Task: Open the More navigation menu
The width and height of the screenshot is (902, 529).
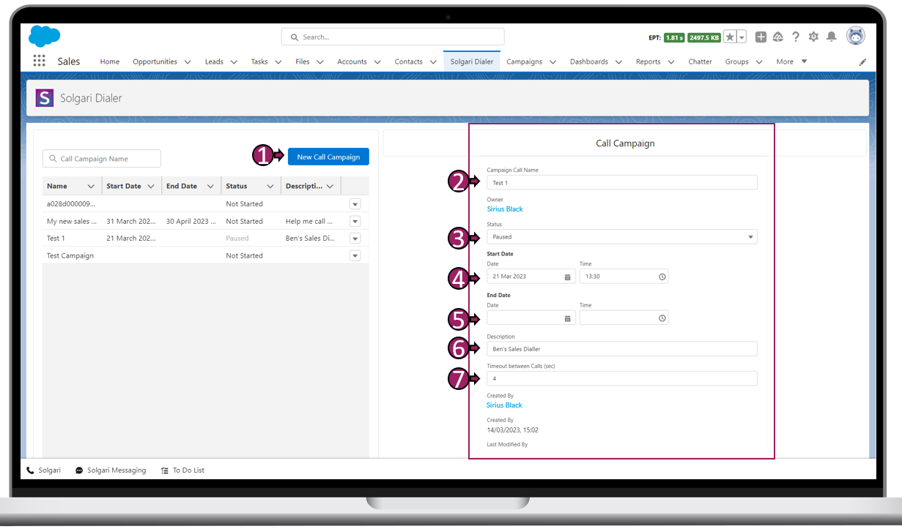Action: tap(791, 61)
